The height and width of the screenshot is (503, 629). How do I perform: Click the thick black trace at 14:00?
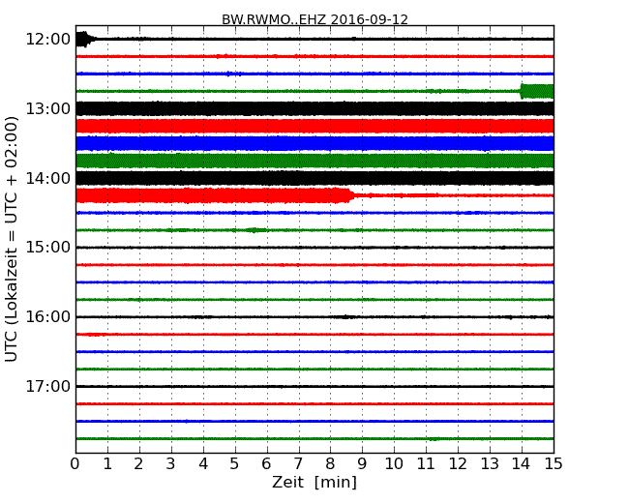click(x=314, y=178)
